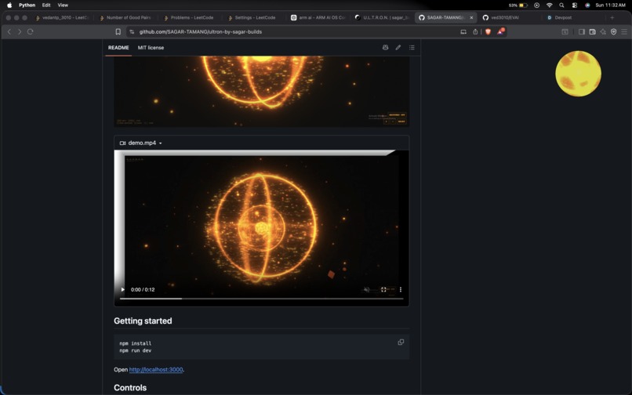Expand the demo.mp4 dropdown arrow
This screenshot has height=395, width=632.
(x=161, y=143)
